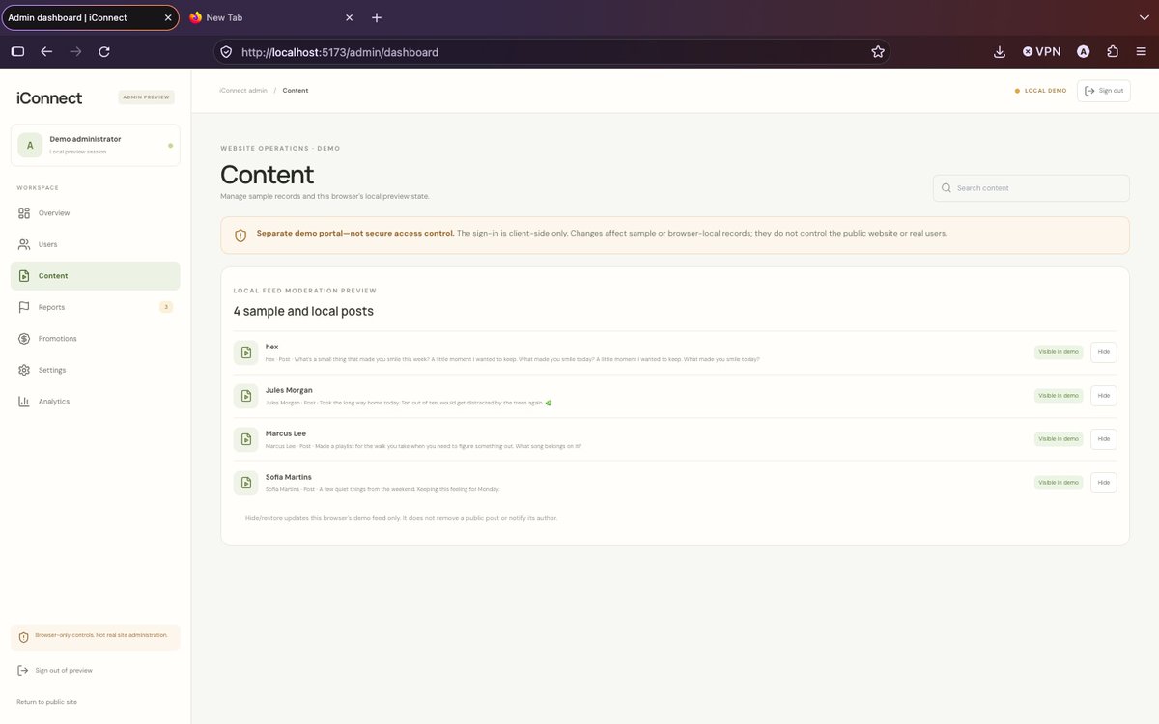Click the VPN button in toolbar

[1041, 52]
